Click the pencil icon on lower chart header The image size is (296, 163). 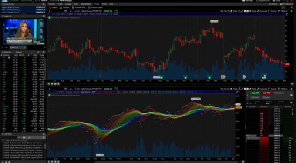point(71,89)
